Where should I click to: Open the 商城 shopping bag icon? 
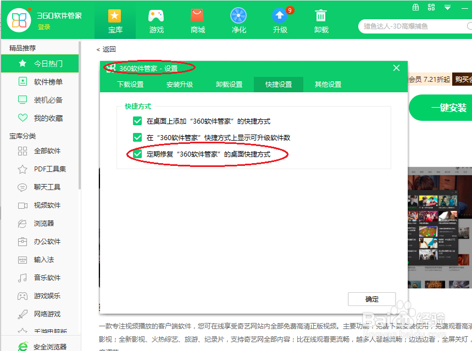point(197,21)
